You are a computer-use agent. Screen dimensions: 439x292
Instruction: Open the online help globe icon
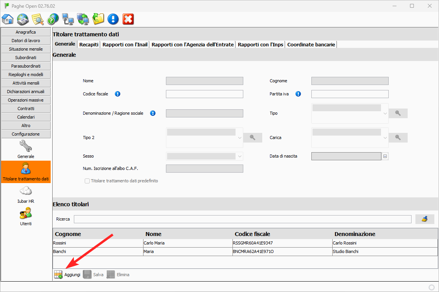(53, 19)
